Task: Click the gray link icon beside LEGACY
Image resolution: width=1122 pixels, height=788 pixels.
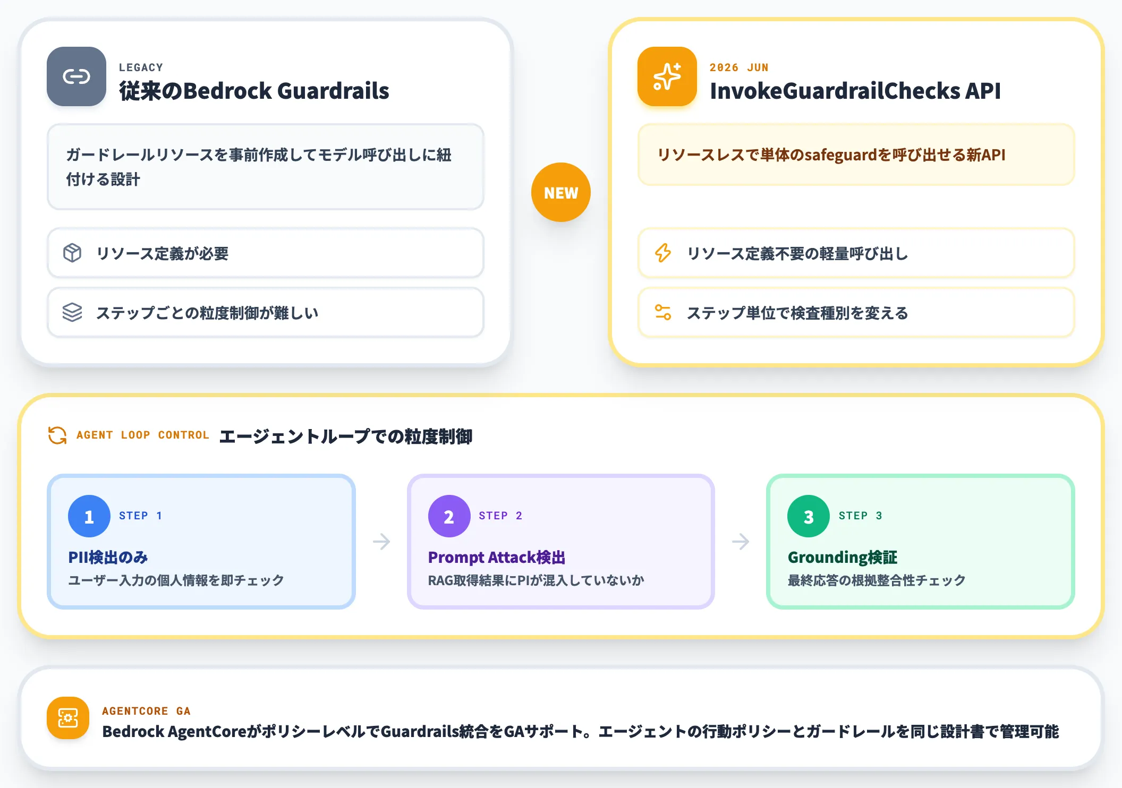Action: pyautogui.click(x=76, y=76)
